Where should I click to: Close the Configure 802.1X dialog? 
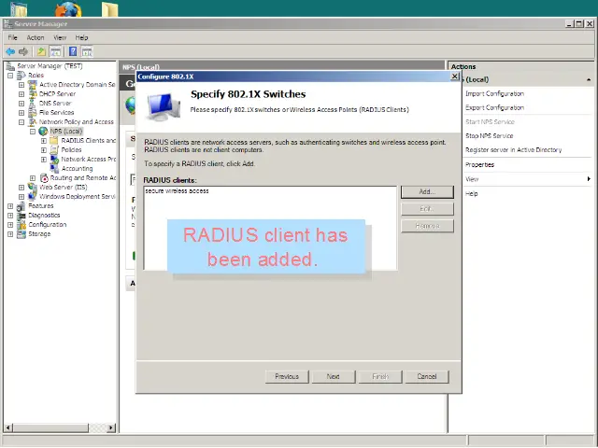point(455,77)
